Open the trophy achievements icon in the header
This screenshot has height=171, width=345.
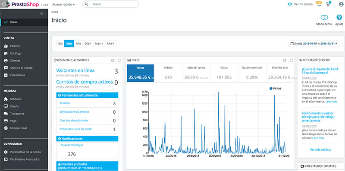(329, 4)
